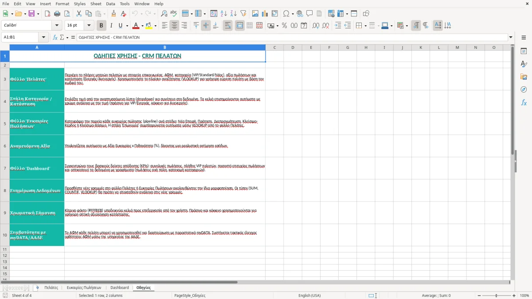This screenshot has height=299, width=532.
Task: Open the Function Wizard fx icon
Action: (55, 37)
